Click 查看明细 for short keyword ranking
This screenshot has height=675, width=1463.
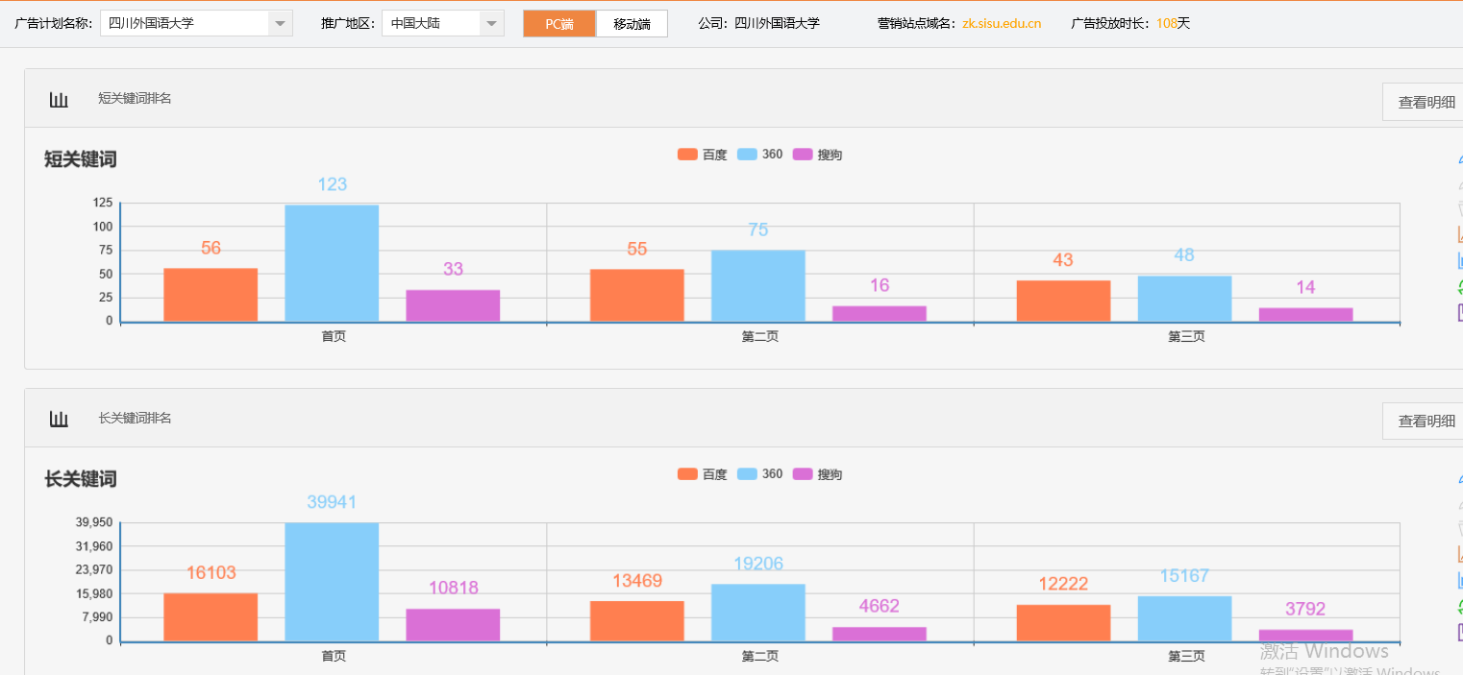pyautogui.click(x=1426, y=103)
